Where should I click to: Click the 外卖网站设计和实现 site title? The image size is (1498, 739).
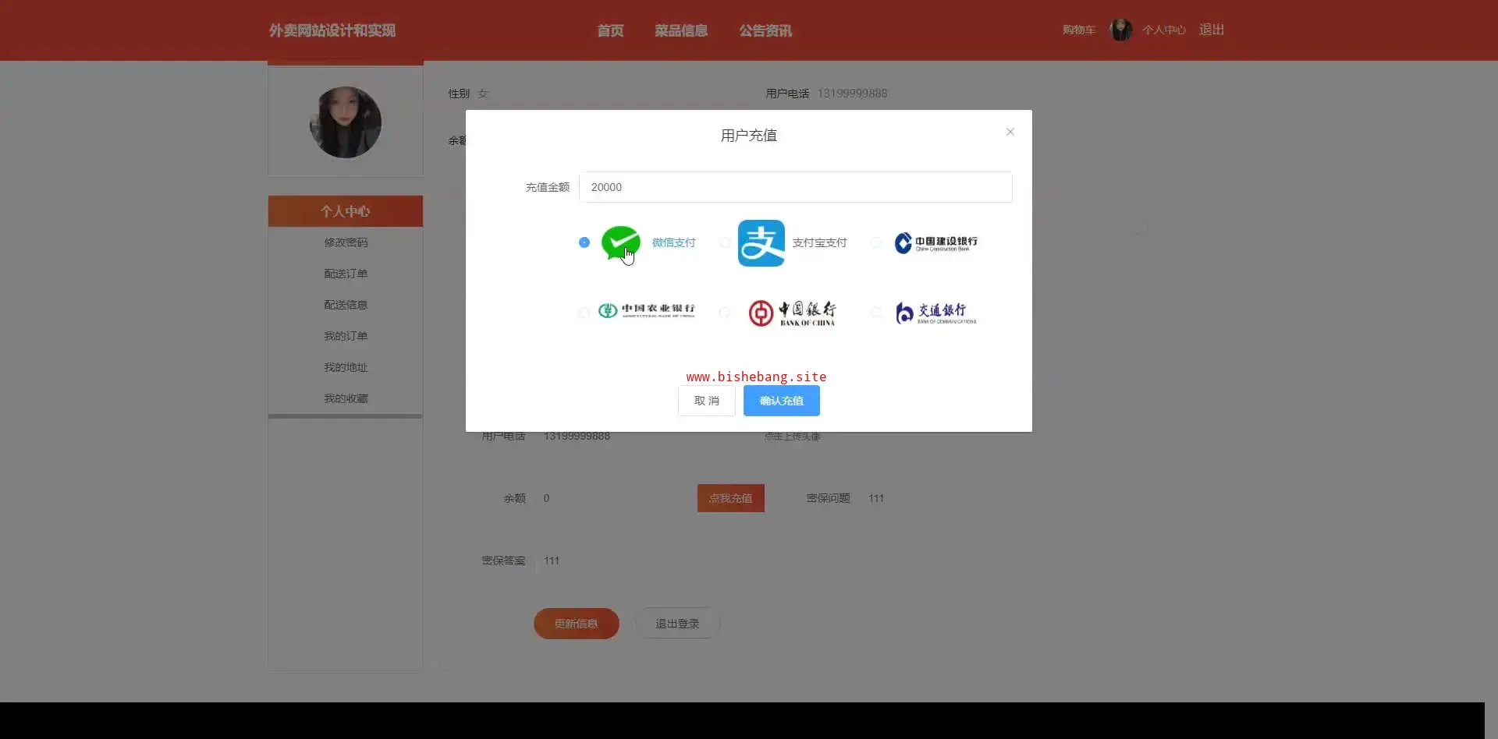click(332, 30)
